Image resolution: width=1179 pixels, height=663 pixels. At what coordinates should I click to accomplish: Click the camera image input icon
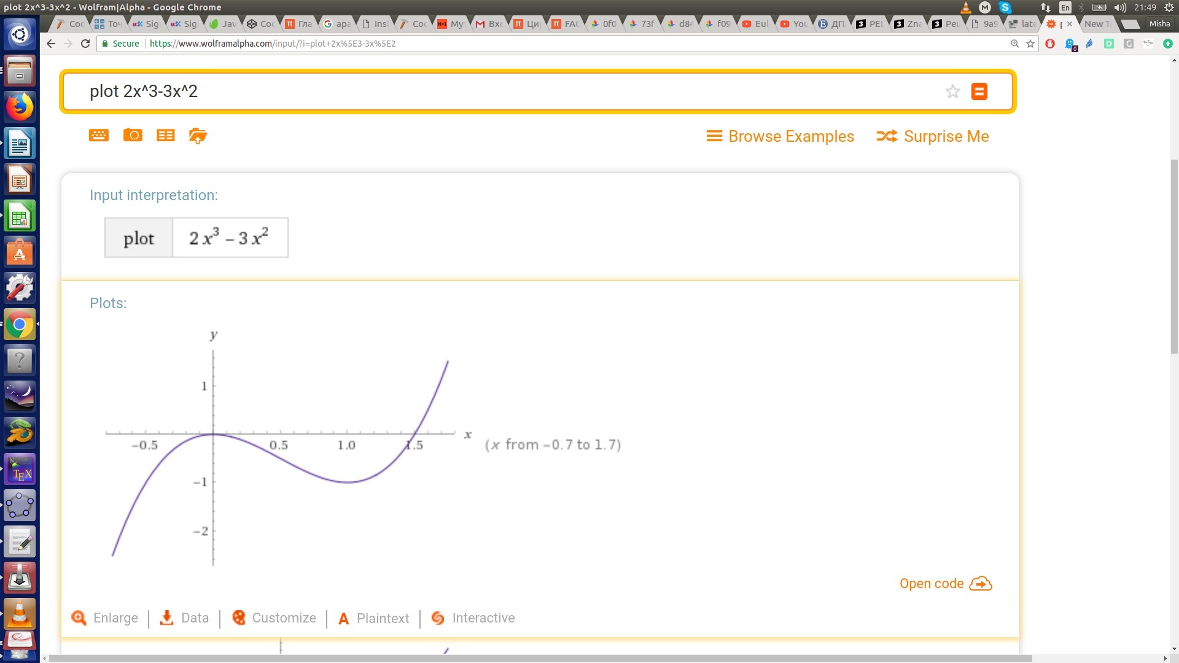(x=133, y=135)
